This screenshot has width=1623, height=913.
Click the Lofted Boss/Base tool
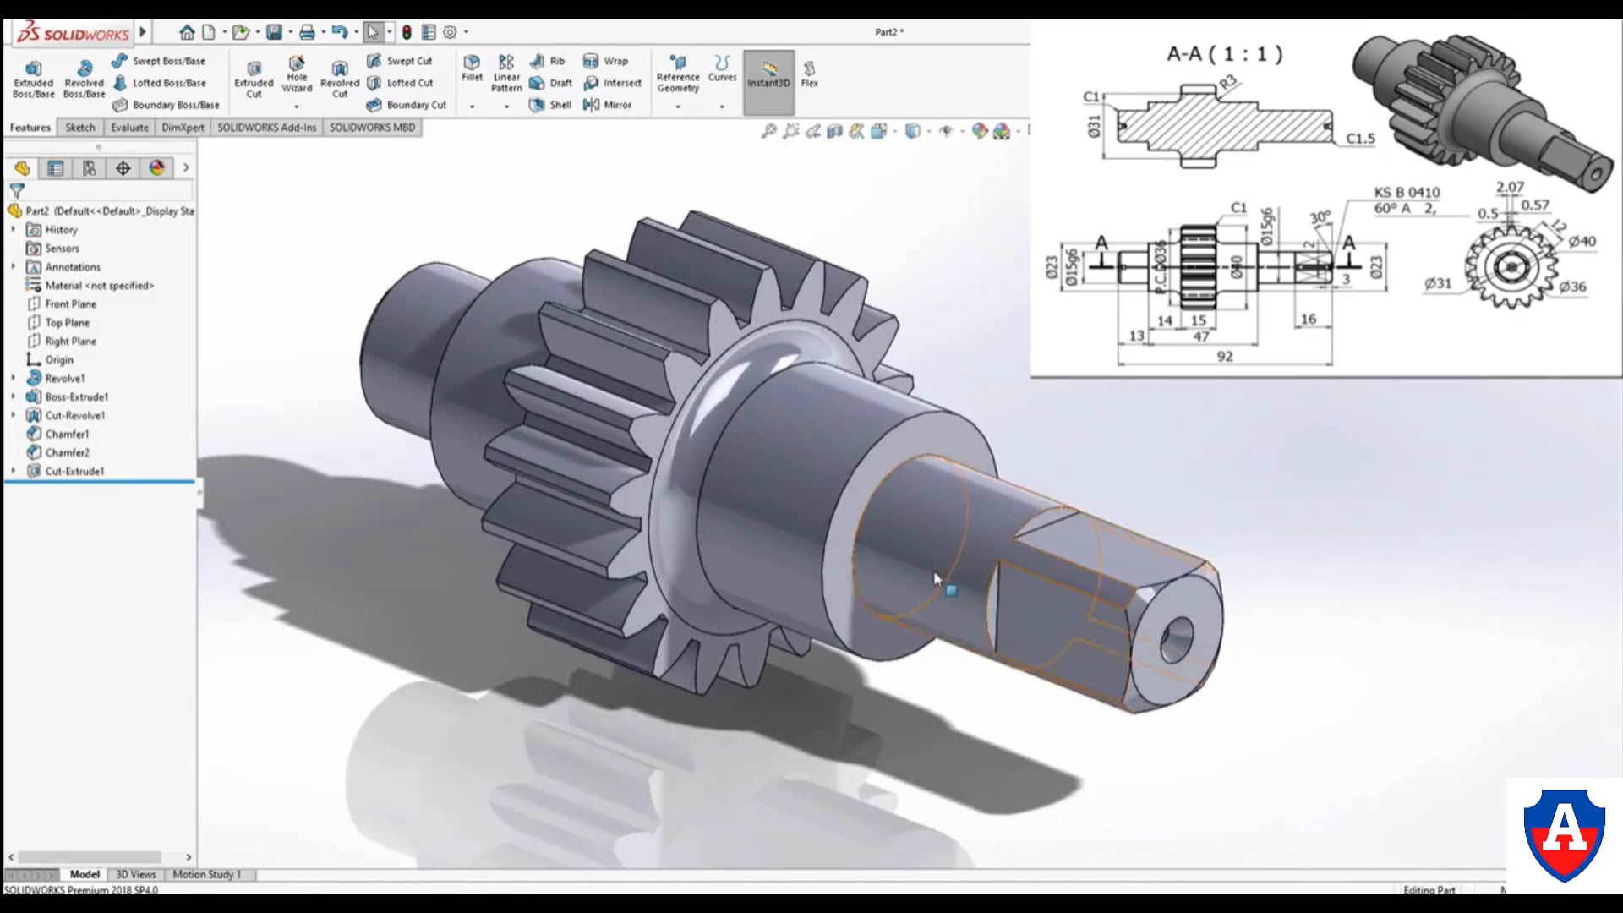tap(159, 83)
